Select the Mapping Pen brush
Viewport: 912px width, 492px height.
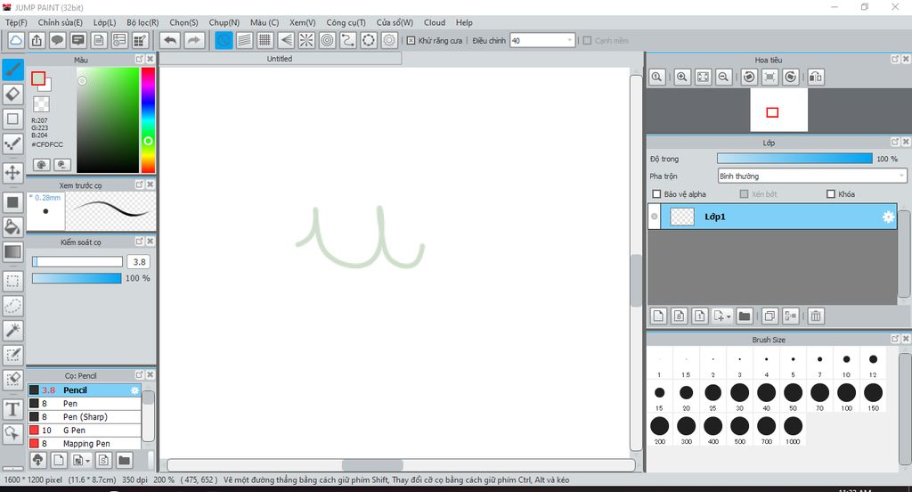click(x=85, y=444)
